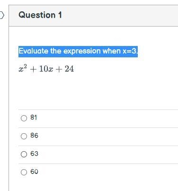178x191 pixels.
Task: Click the answer label text "86"
Action: [34, 136]
